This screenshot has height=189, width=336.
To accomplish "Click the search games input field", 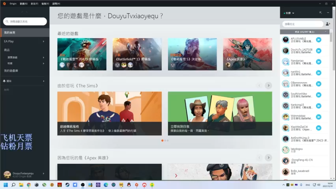I will pyautogui.click(x=25, y=21).
